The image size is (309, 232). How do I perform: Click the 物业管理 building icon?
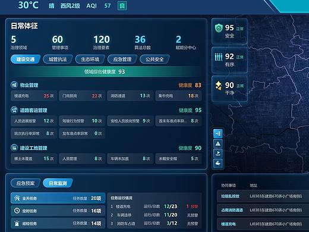click(14, 85)
